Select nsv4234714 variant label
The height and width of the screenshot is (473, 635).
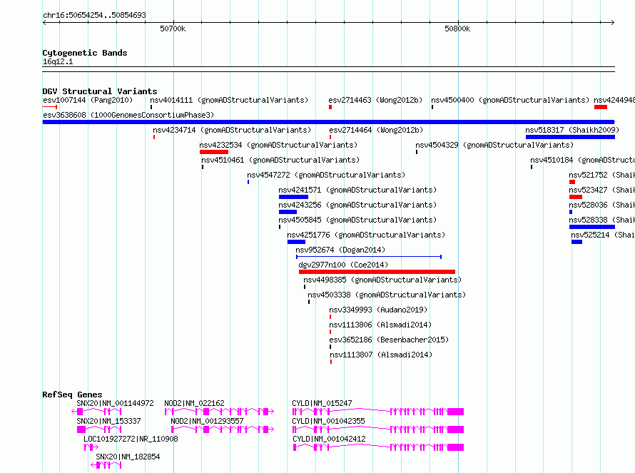point(232,130)
